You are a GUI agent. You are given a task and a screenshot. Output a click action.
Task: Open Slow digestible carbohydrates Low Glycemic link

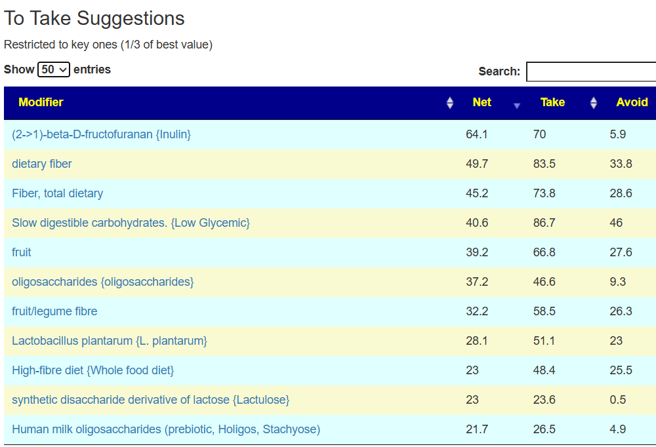(131, 223)
